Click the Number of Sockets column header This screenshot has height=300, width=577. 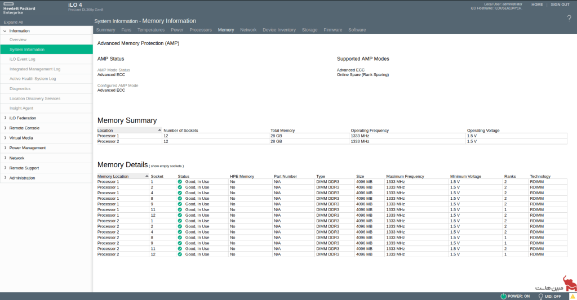181,130
